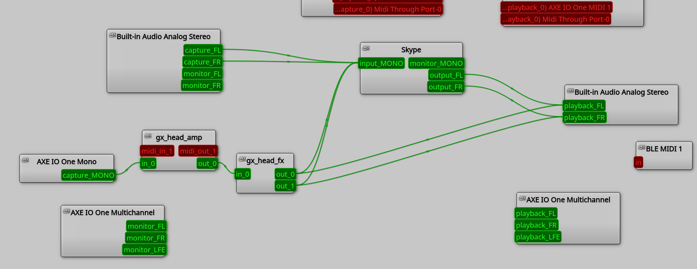Select the midi_out_1 port on gx_head_amp
This screenshot has width=697, height=269.
198,151
